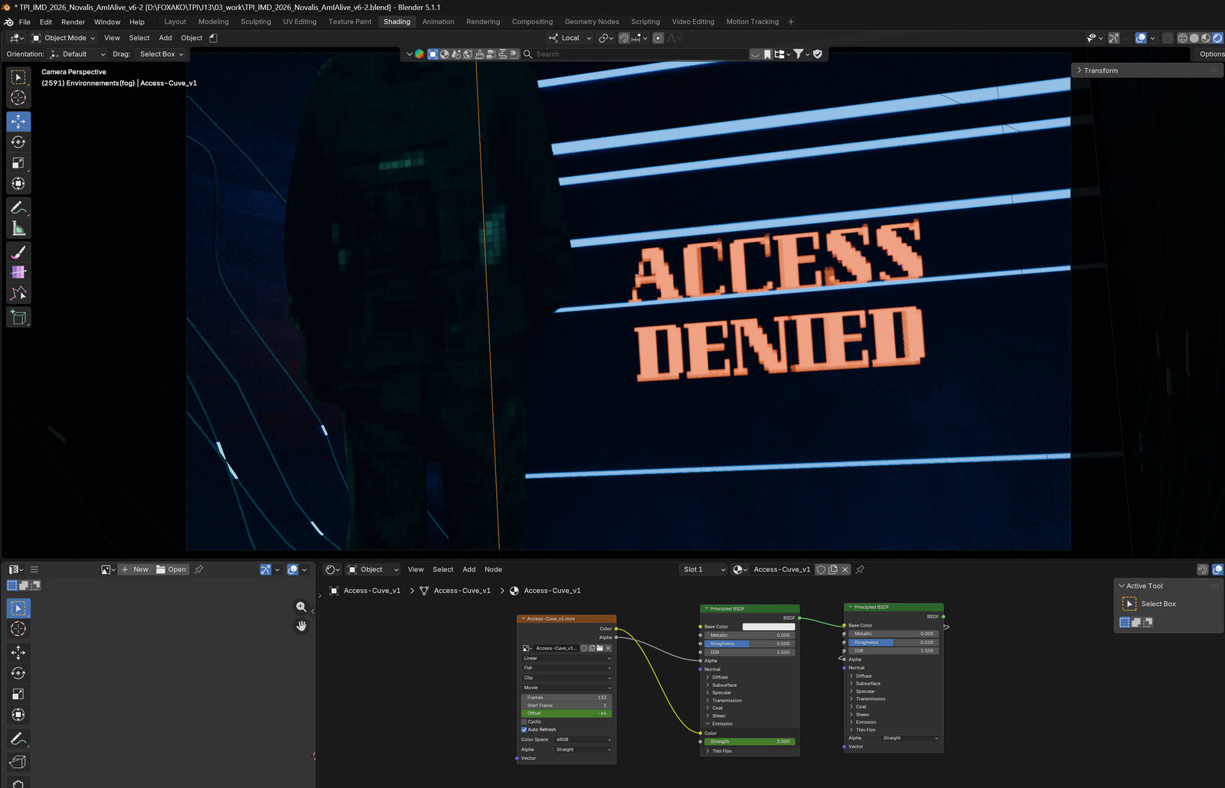
Task: Pick the Annotate pencil tool in viewport
Action: [18, 207]
